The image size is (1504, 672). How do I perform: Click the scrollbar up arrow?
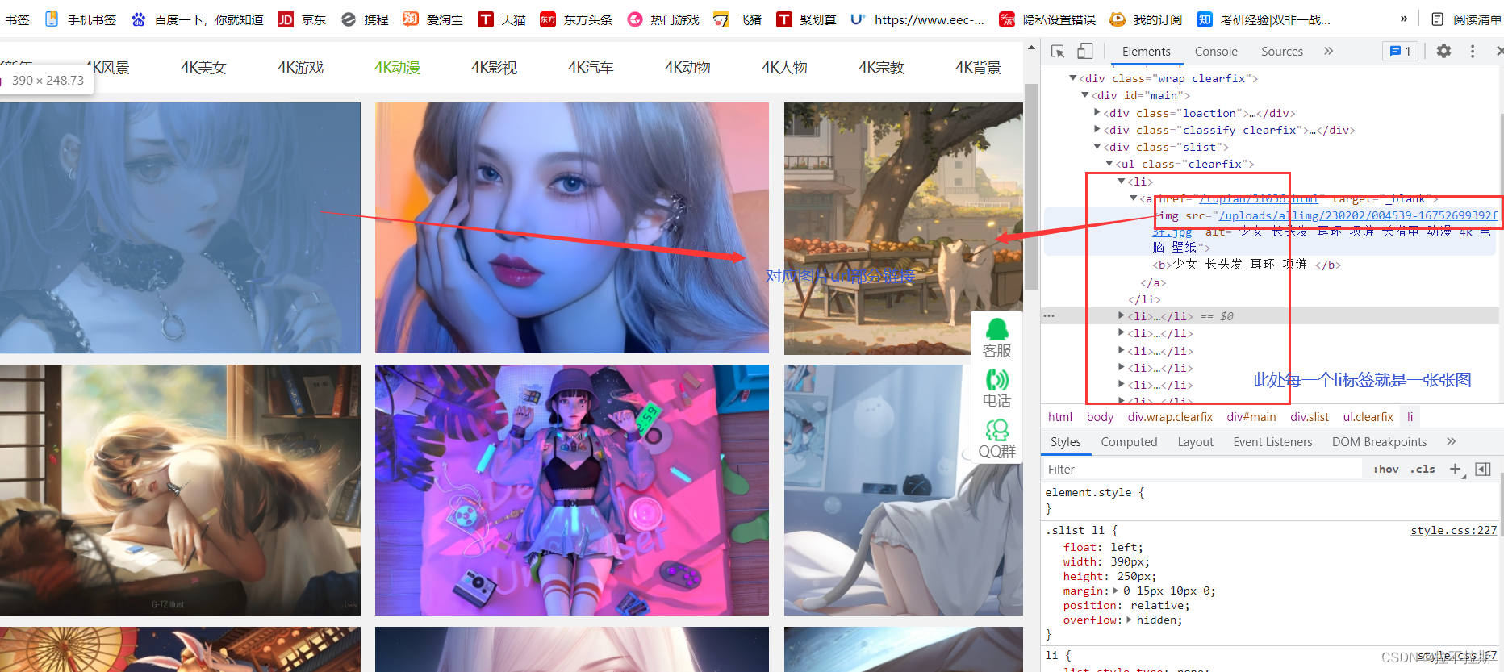click(1031, 48)
